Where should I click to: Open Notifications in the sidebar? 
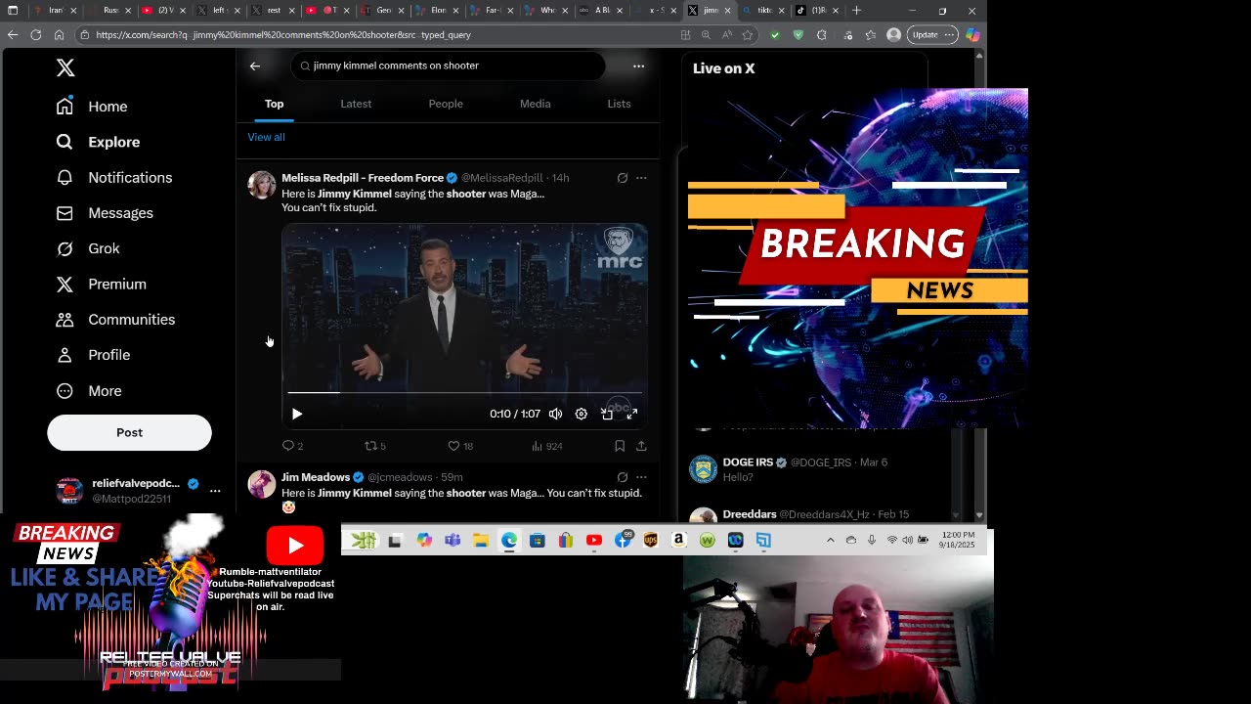coord(113,178)
